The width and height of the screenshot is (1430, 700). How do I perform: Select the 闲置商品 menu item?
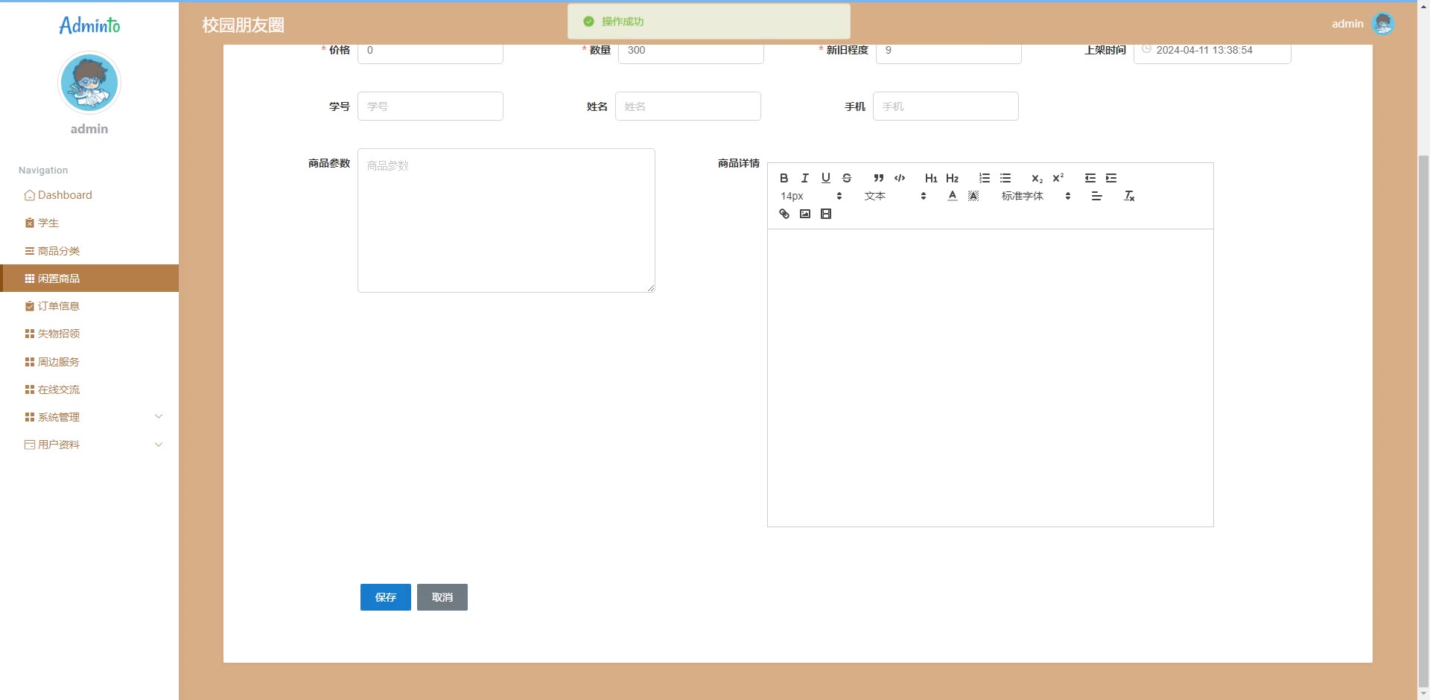point(89,279)
